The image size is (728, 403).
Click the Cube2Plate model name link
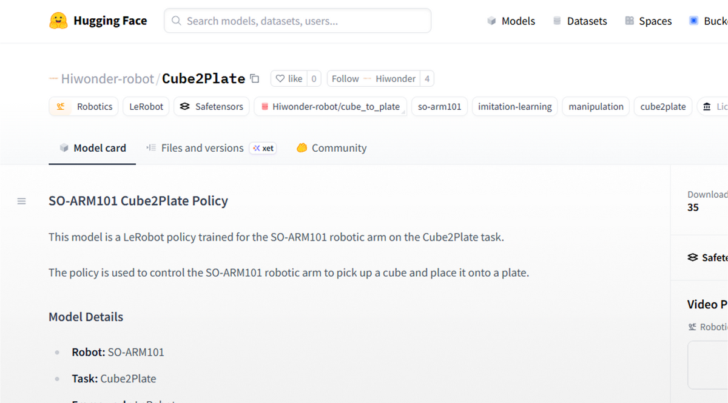(x=203, y=79)
